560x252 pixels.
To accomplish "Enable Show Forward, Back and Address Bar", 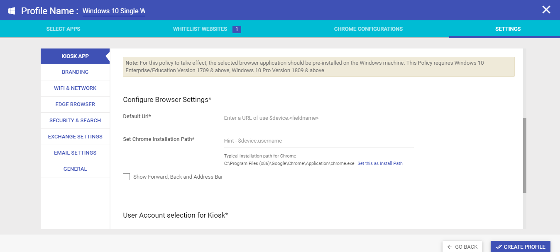I will pyautogui.click(x=127, y=177).
